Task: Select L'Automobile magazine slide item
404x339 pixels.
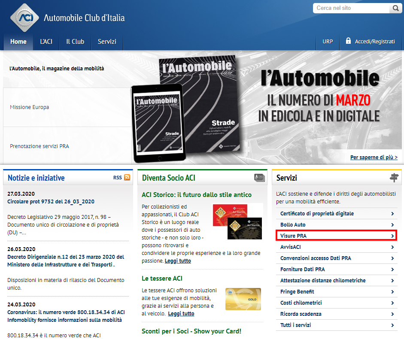Action: click(67, 69)
